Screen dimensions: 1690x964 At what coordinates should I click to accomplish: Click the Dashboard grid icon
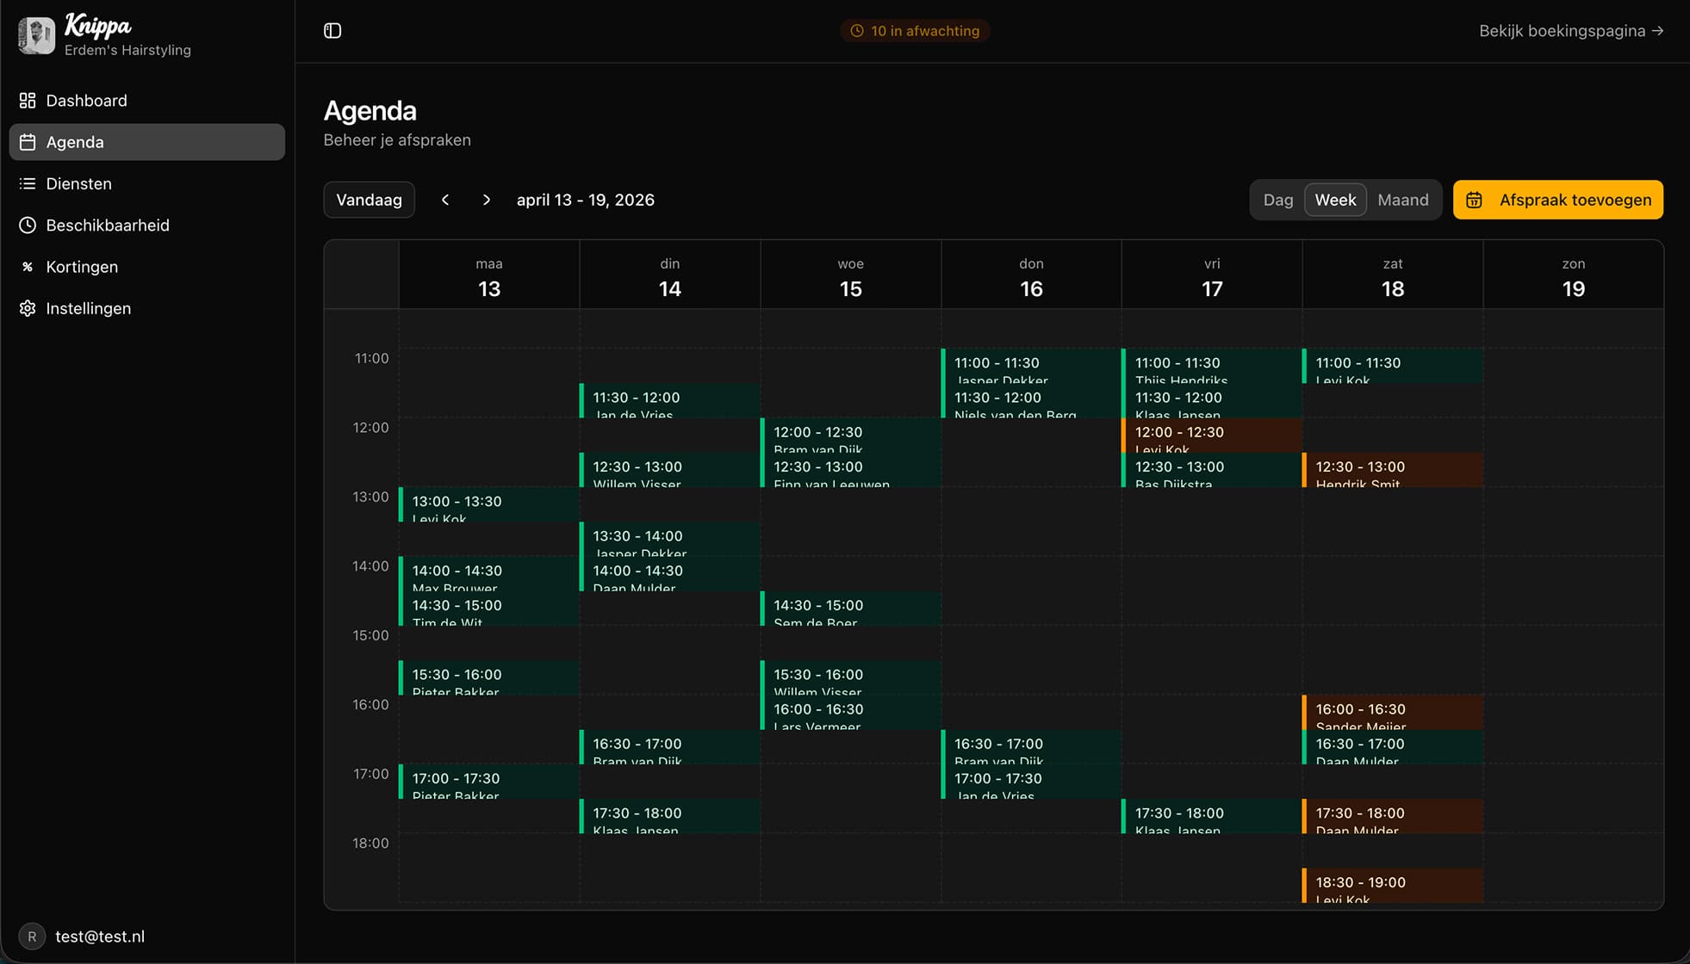(28, 101)
